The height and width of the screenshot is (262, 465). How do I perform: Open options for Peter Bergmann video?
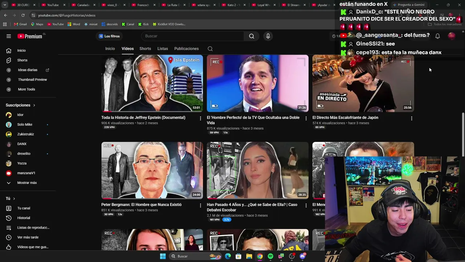(x=200, y=206)
